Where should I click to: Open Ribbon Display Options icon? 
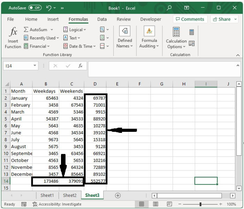tap(186, 8)
